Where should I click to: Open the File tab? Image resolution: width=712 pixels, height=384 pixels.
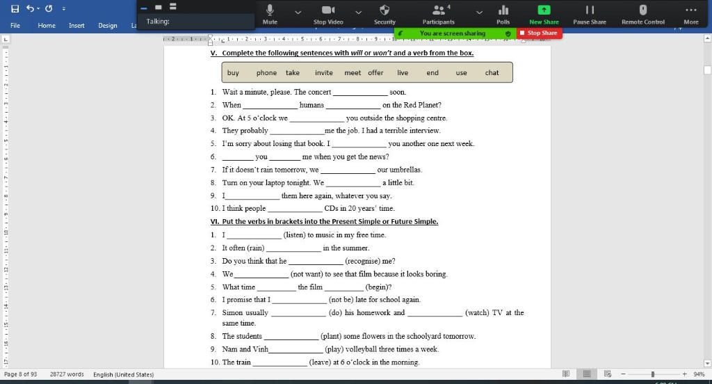15,26
